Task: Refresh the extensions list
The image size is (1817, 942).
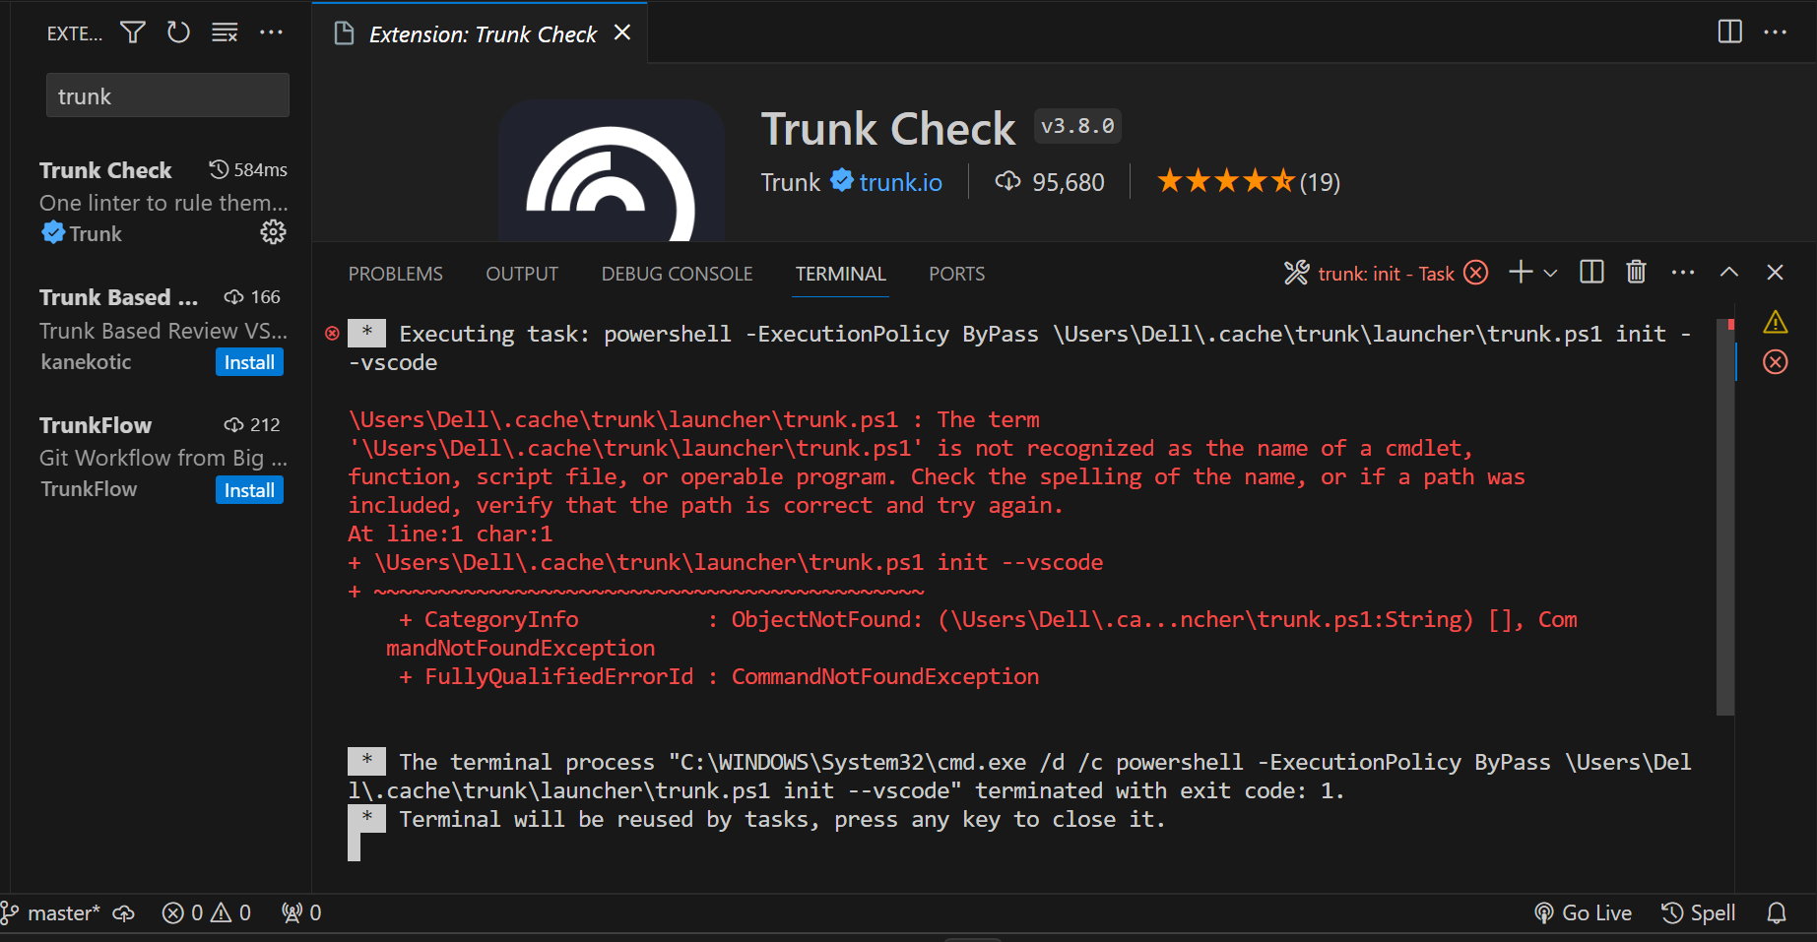Action: coord(178,32)
